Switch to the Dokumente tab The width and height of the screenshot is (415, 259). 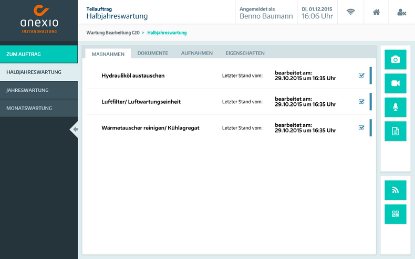click(x=152, y=53)
